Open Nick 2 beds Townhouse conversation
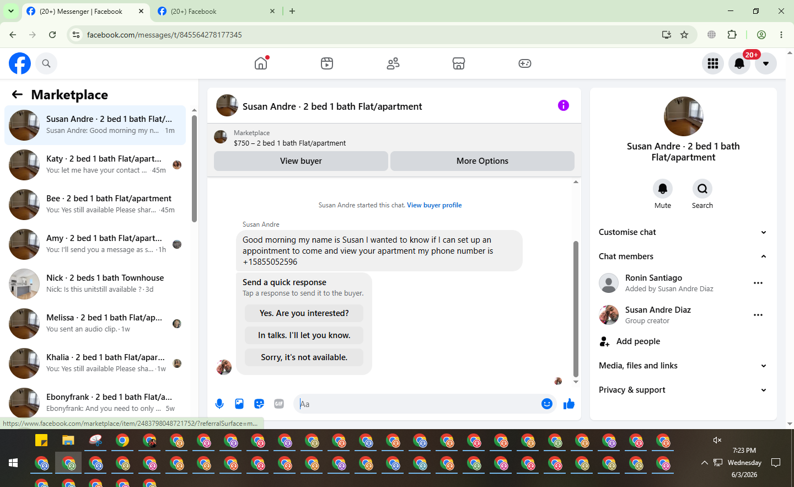Image resolution: width=794 pixels, height=487 pixels. 95,284
